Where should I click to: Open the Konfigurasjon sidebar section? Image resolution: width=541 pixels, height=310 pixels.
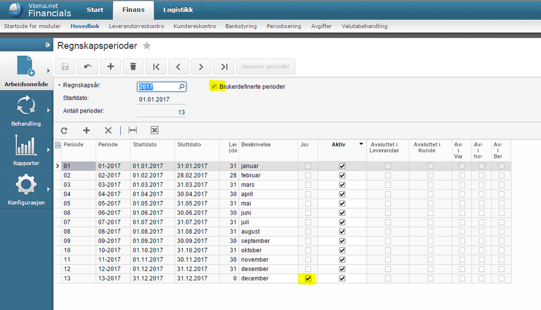[x=26, y=190]
